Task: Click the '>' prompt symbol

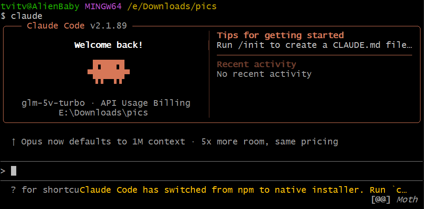Action: [3, 171]
